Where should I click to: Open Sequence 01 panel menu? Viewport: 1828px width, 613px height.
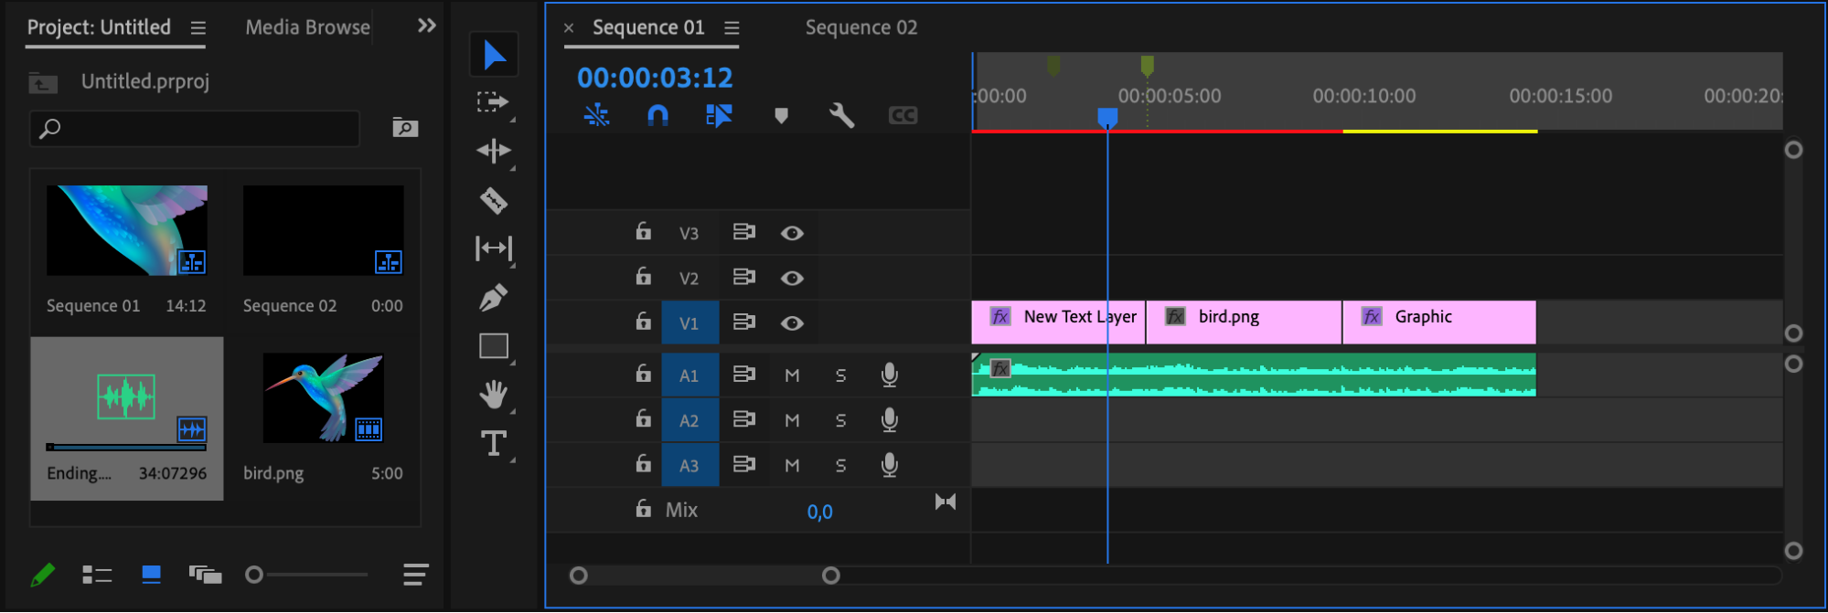tap(732, 28)
